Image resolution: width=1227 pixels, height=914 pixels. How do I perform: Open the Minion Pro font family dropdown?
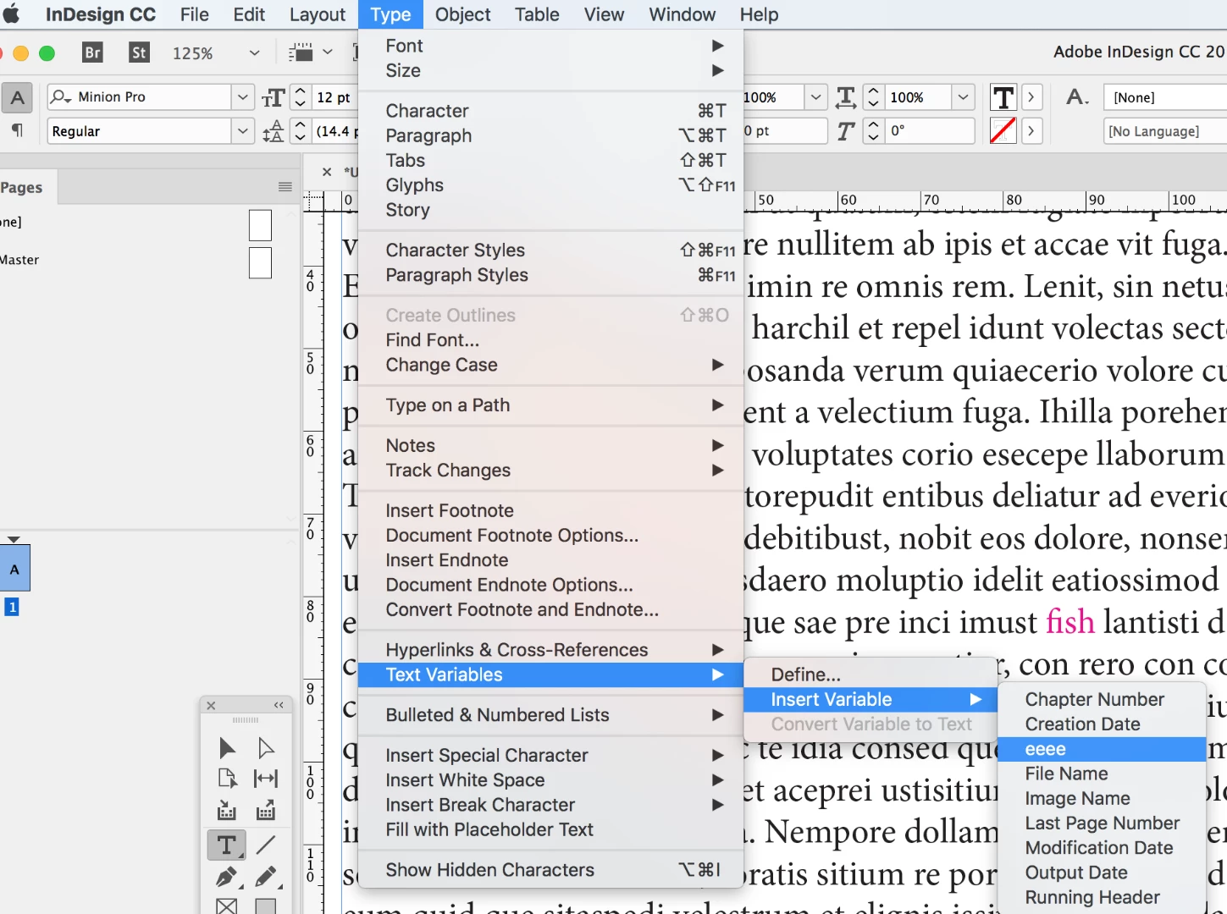(x=243, y=97)
